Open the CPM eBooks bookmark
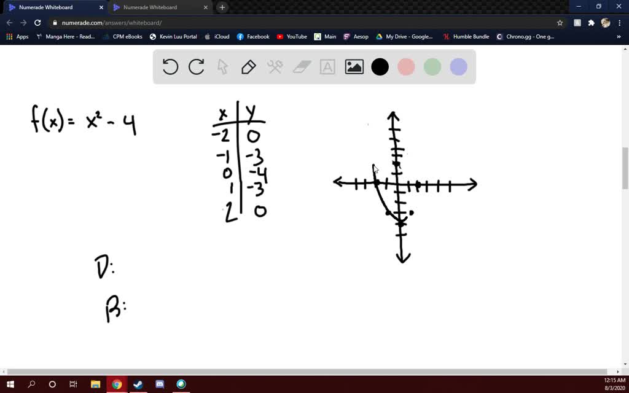 (x=123, y=36)
